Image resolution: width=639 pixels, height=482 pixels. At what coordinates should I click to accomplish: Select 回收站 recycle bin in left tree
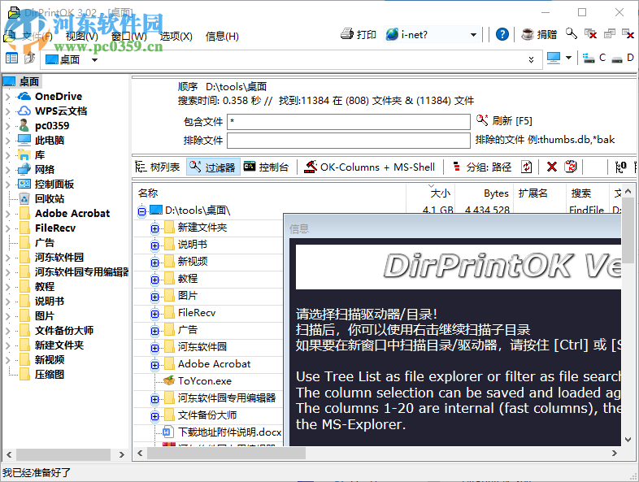[50, 199]
